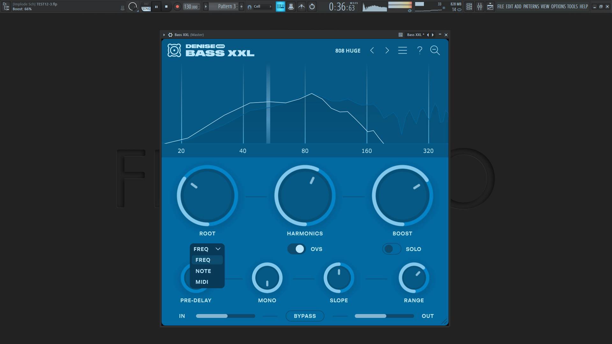Click the BYPASS button

click(x=305, y=316)
